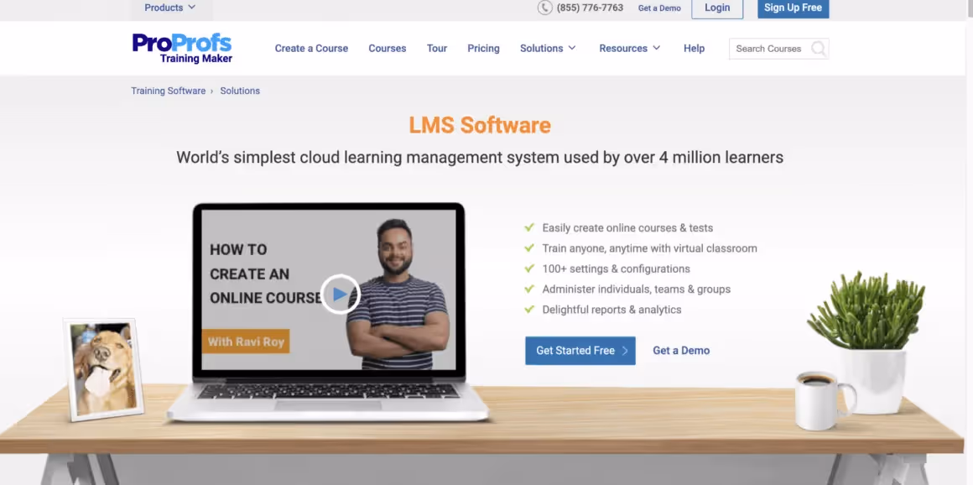Image resolution: width=973 pixels, height=485 pixels.
Task: Open Solutions breadcrumb link
Action: click(x=240, y=91)
